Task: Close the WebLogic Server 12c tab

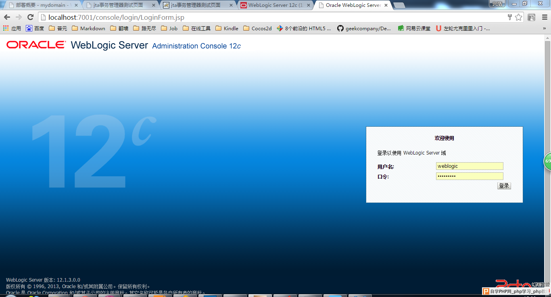Action: click(308, 5)
